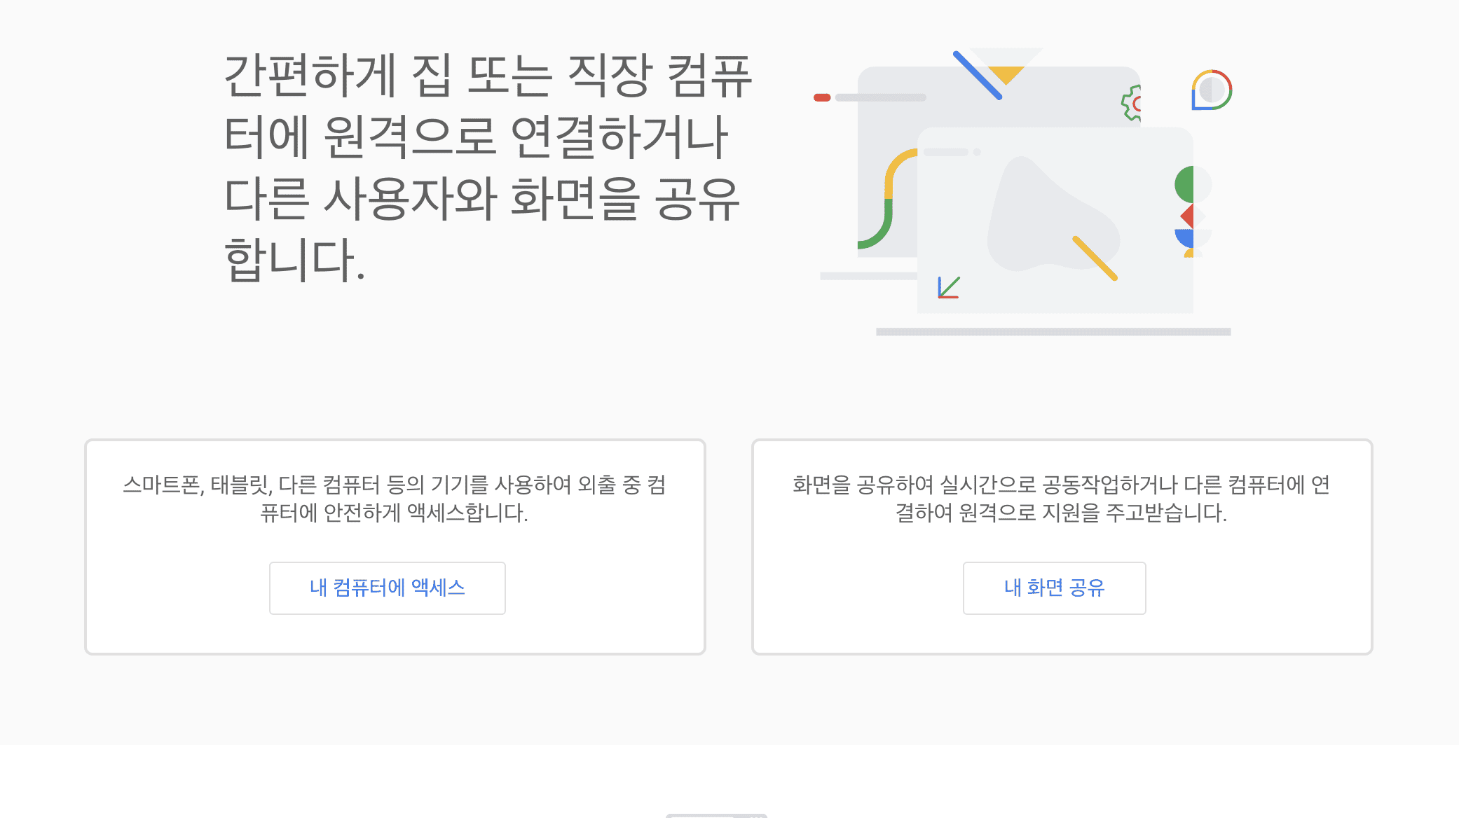Click the description text about sharing screens

tap(1061, 499)
